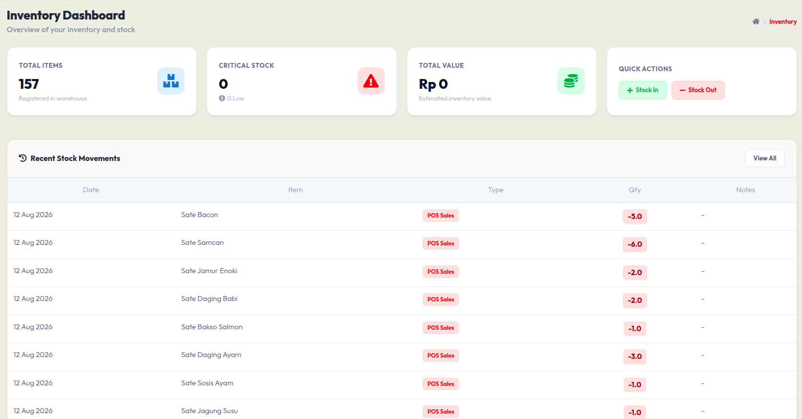Click the -6.0 quantity badge
Screen dimensions: 802x419
(635, 244)
